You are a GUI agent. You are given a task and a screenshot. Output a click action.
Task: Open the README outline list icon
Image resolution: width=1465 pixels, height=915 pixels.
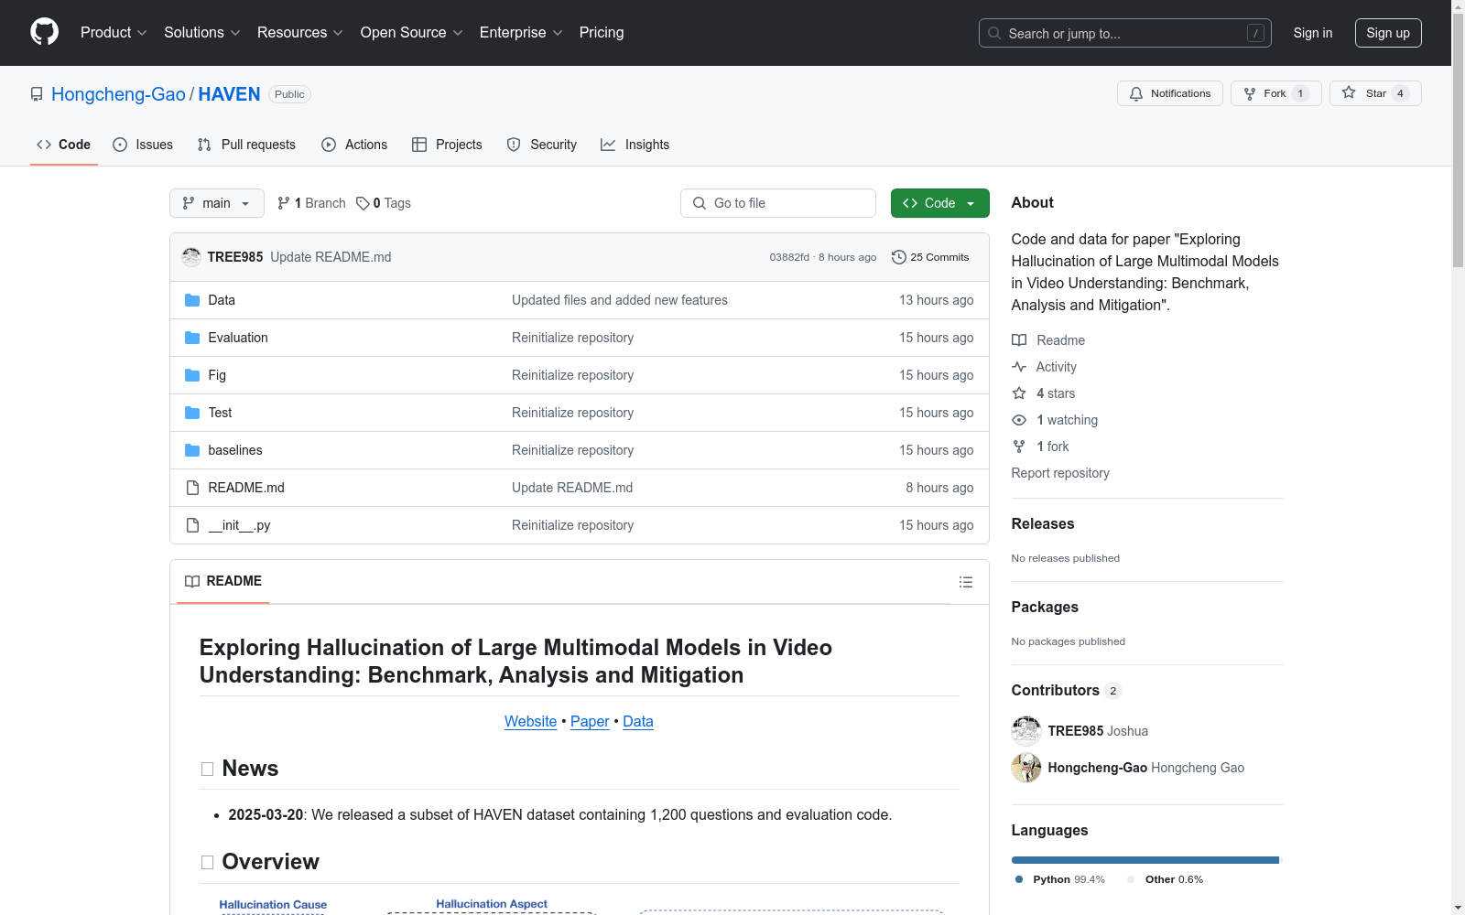point(965,582)
